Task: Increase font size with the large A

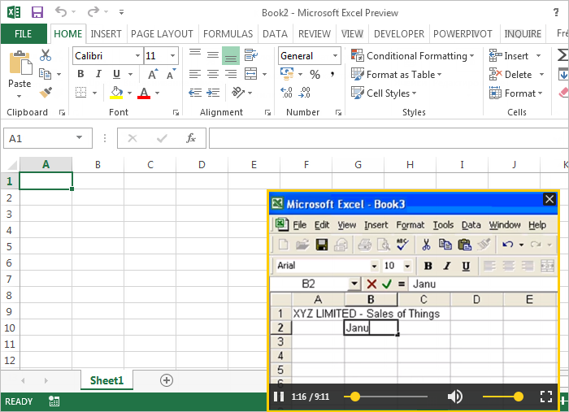Action: coord(153,74)
